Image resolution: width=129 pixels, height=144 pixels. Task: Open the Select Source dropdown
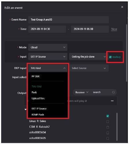pos(89,68)
